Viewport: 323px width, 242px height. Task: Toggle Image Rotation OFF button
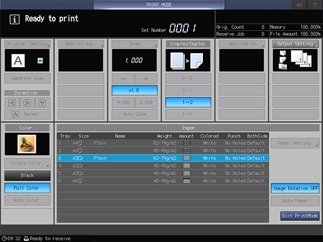(295, 188)
